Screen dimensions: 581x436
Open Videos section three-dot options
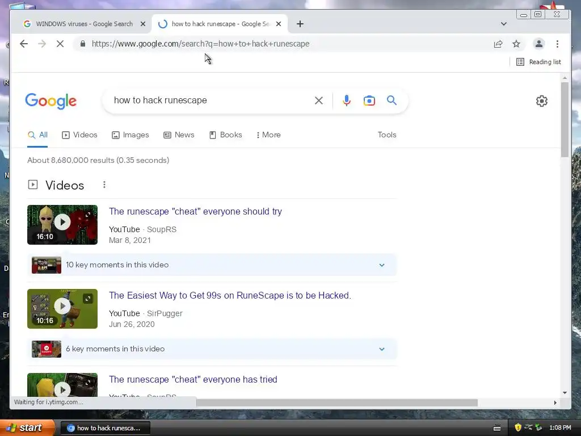point(104,185)
